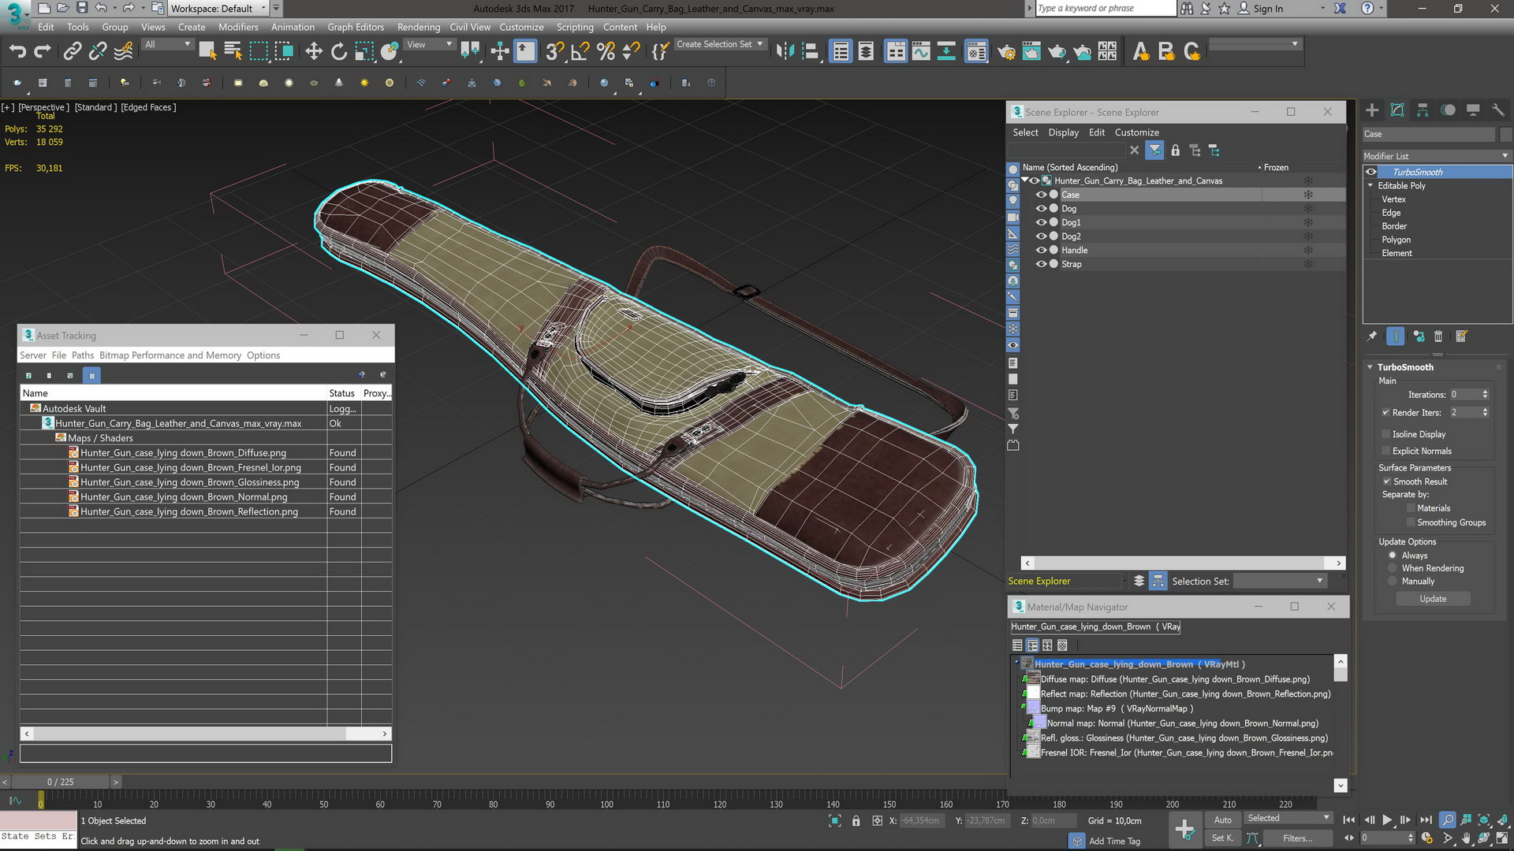This screenshot has width=1514, height=851.
Task: Open the Display command panel tab
Action: tap(1473, 110)
